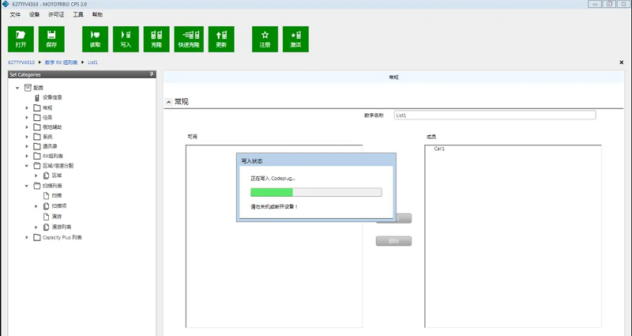Expand the 扫描项 node arrow
This screenshot has width=632, height=336.
point(36,206)
